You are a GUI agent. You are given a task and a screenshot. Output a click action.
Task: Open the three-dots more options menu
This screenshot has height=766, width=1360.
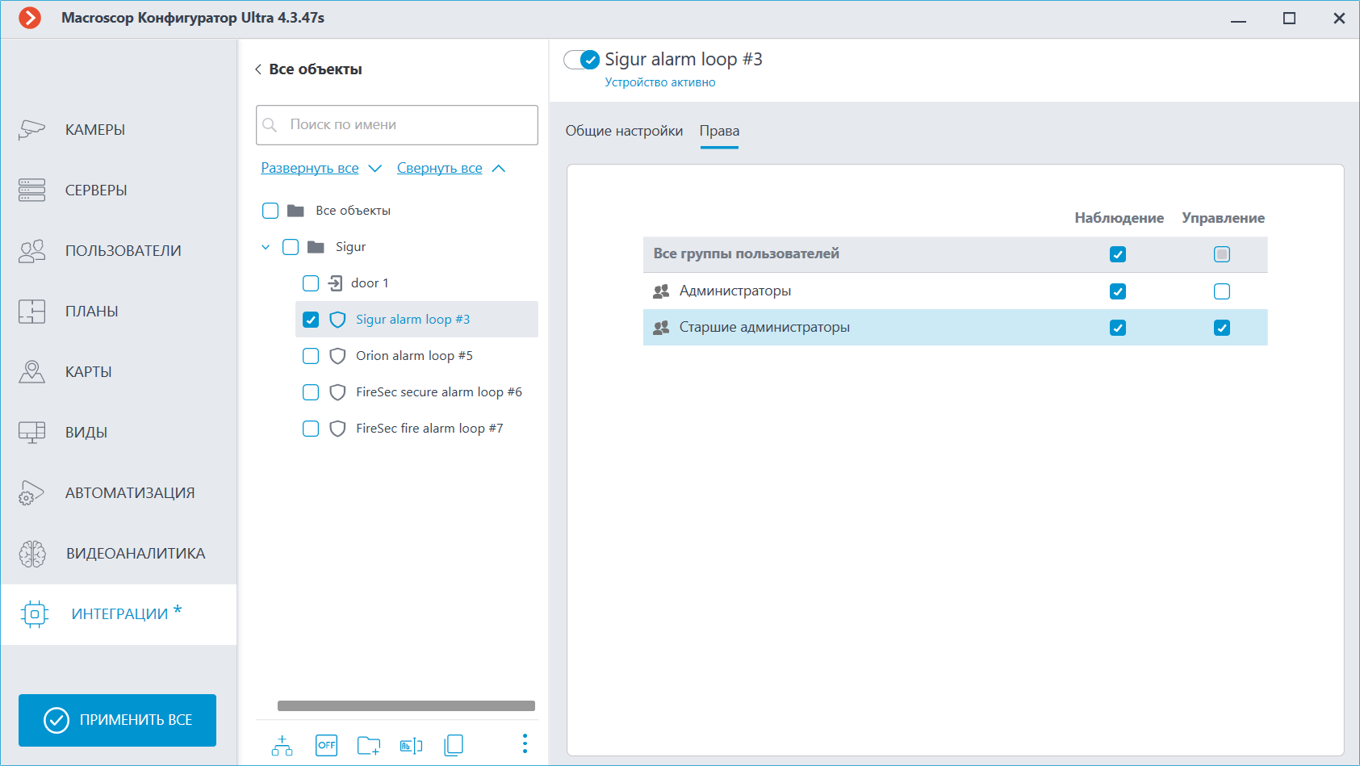coord(525,743)
